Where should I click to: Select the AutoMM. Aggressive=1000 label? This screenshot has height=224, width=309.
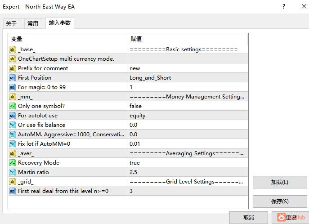(71, 134)
